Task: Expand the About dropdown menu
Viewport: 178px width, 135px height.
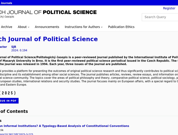Action: pos(23,27)
